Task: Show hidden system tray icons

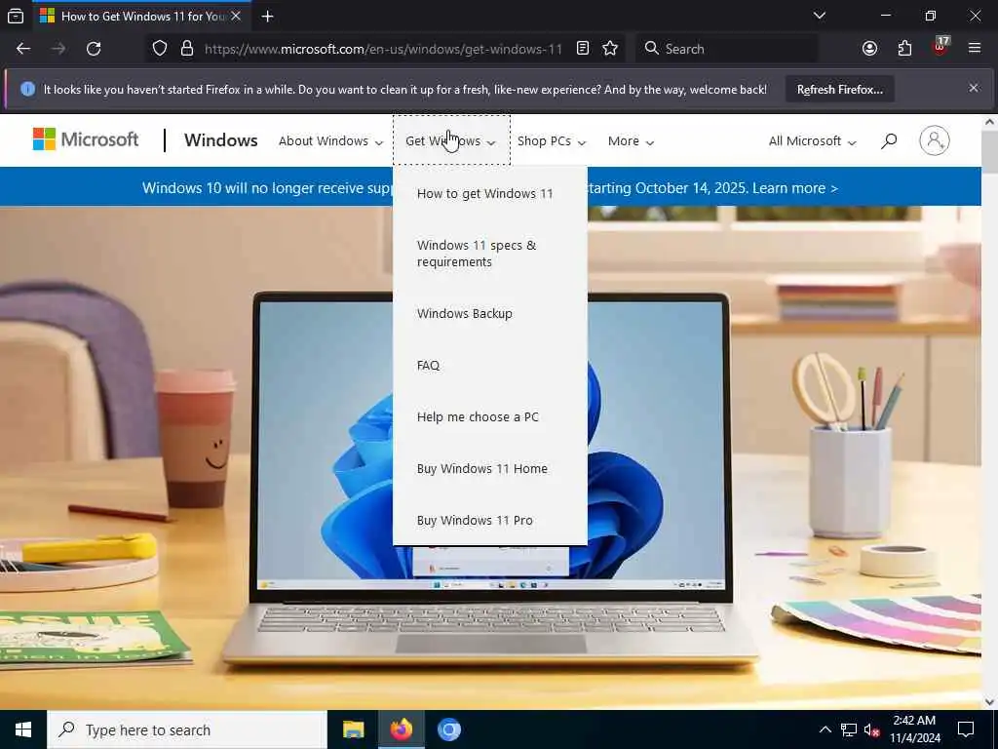Action: tap(825, 729)
